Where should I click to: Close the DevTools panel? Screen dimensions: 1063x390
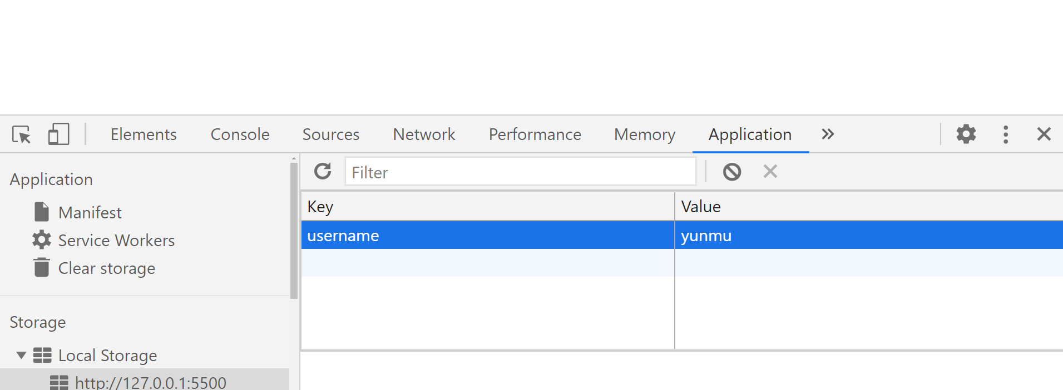1044,134
